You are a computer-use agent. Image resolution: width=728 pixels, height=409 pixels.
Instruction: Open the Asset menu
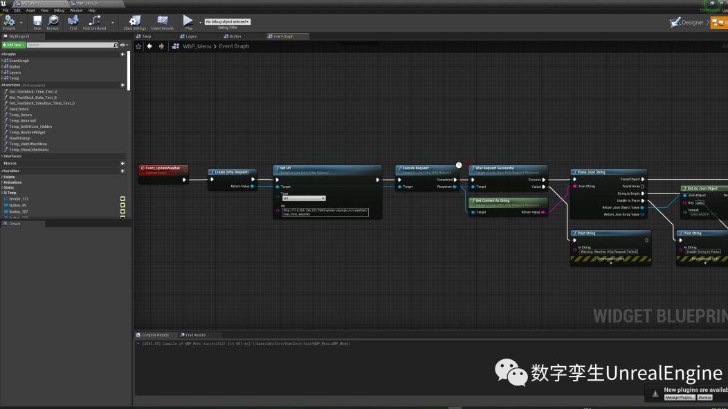(30, 10)
